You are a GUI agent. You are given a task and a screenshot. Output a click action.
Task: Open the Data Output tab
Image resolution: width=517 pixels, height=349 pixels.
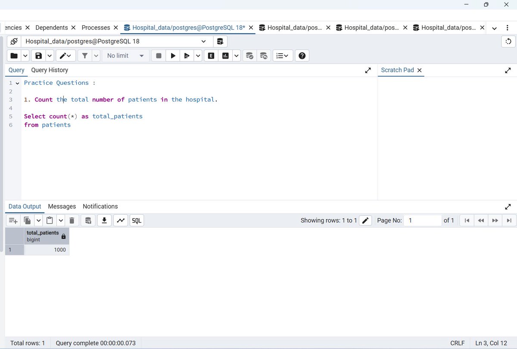pos(25,207)
